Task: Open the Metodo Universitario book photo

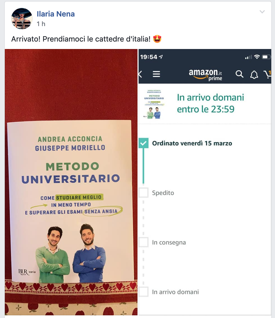Action: [x=71, y=182]
